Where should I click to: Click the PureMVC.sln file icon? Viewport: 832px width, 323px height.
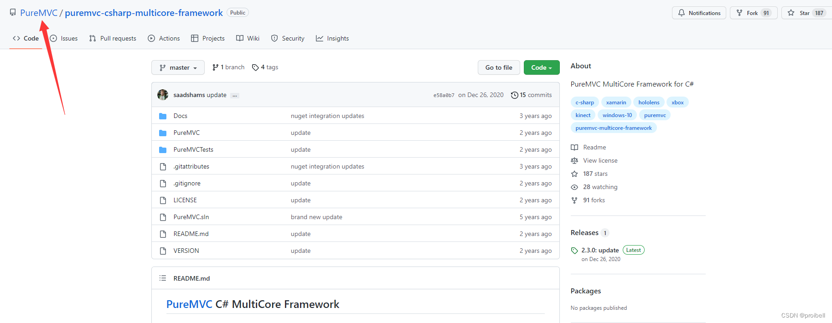pos(163,217)
